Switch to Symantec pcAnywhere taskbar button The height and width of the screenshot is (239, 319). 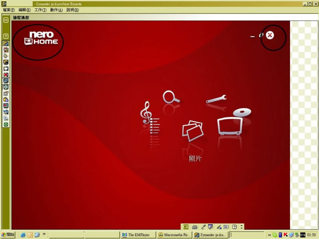tap(211, 235)
